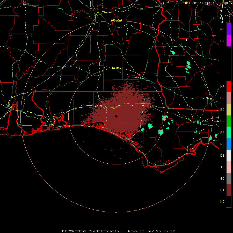The height and width of the screenshot is (233, 233).
Task: Click the "BD" legend label
Action: pyautogui.click(x=222, y=110)
